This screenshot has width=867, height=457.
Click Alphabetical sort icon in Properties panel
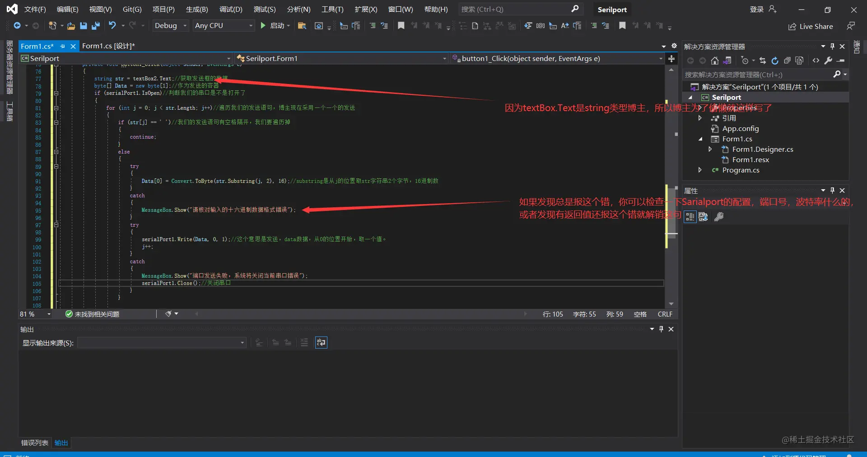tap(703, 217)
